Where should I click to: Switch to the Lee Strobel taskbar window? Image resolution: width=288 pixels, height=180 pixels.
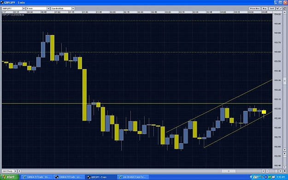pos(133,177)
